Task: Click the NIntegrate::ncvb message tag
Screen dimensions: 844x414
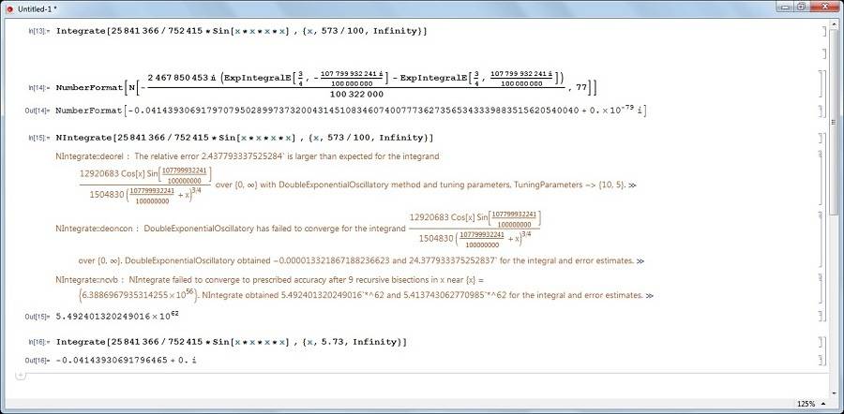Action: tap(88, 279)
